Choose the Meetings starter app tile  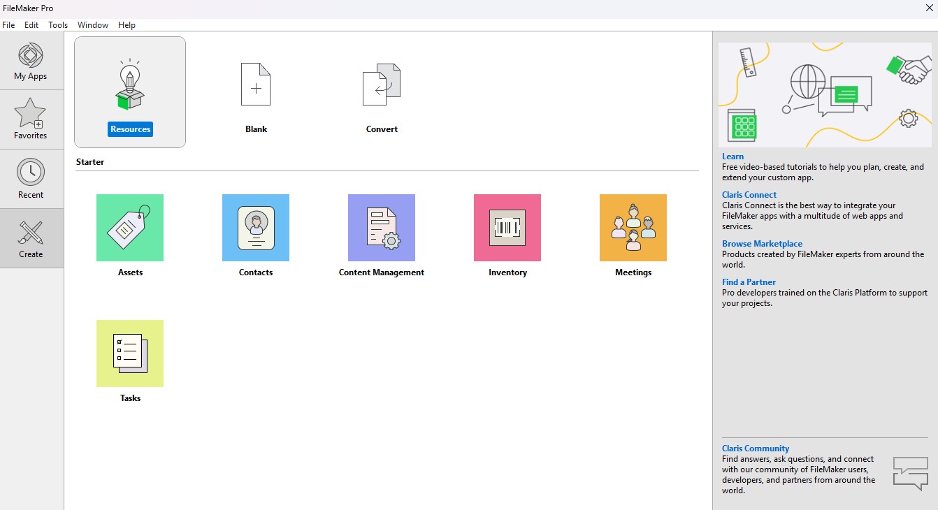coord(633,228)
